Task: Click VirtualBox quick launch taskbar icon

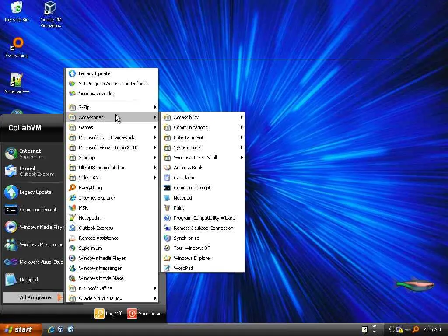Action: coord(61,329)
